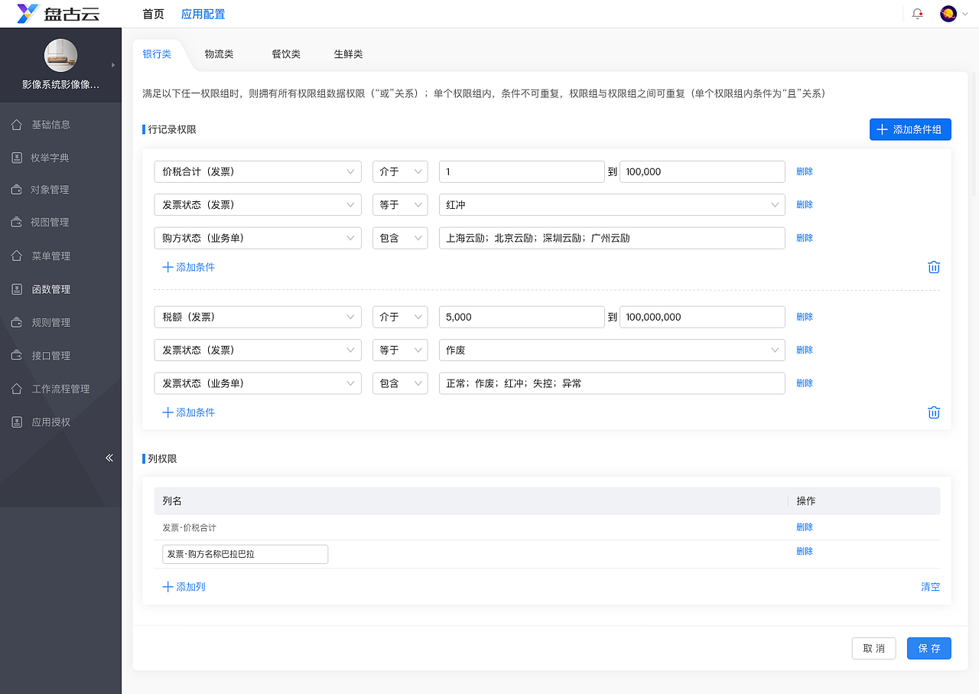The width and height of the screenshot is (979, 694).
Task: Click the 菜单管理 sidebar icon
Action: point(17,256)
